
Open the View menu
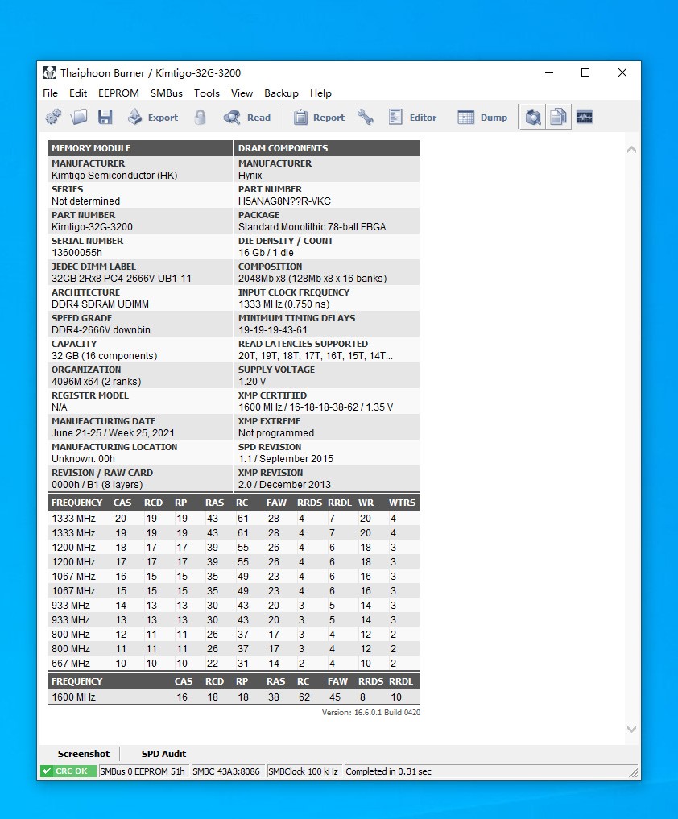(x=242, y=93)
